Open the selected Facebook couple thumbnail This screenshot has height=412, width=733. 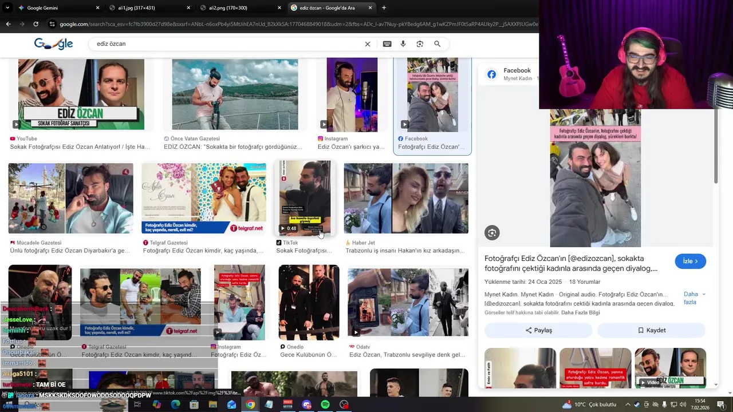pyautogui.click(x=432, y=94)
